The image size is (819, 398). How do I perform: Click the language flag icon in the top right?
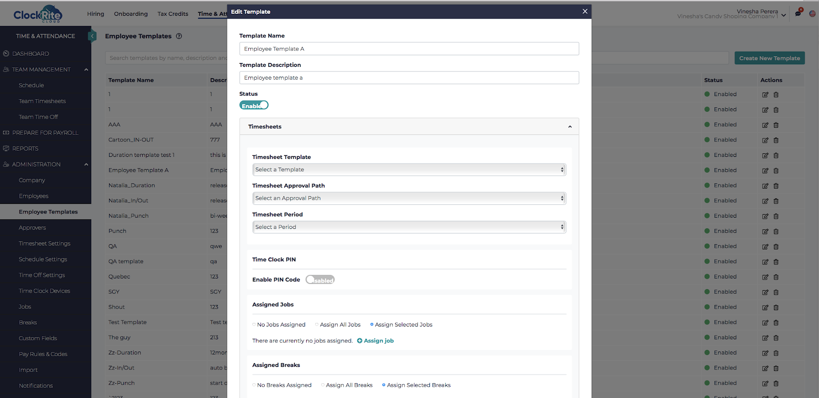[812, 14]
